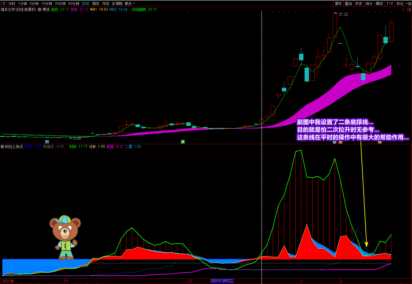The height and width of the screenshot is (284, 412).
Task: Open the 标记 marking tool
Action: pos(400,4)
